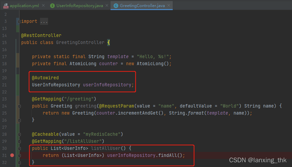
Task: Click the AtomicLong() constructor on line 18
Action: (x=153, y=64)
